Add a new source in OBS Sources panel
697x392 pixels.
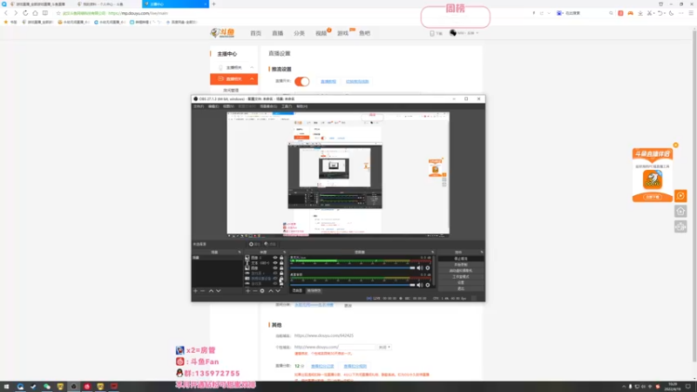pyautogui.click(x=248, y=291)
